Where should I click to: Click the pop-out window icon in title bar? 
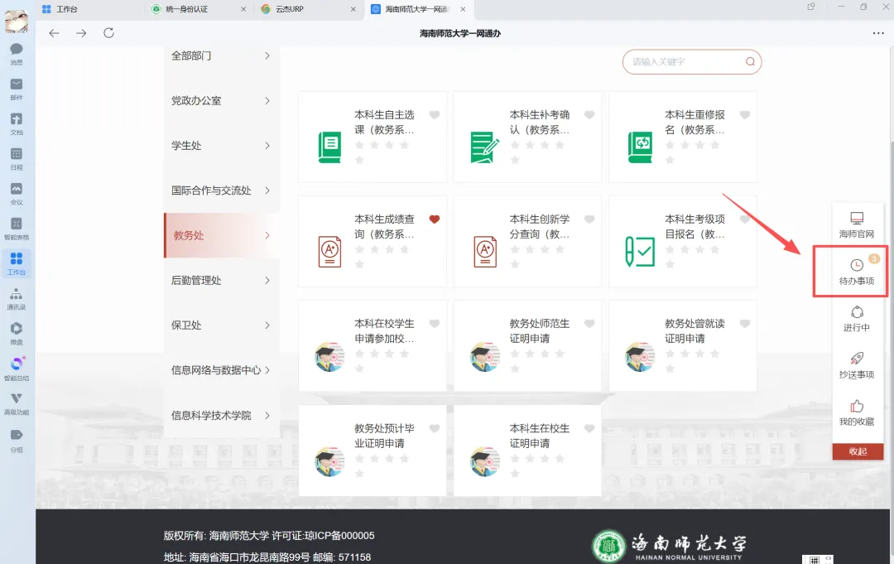point(810,7)
